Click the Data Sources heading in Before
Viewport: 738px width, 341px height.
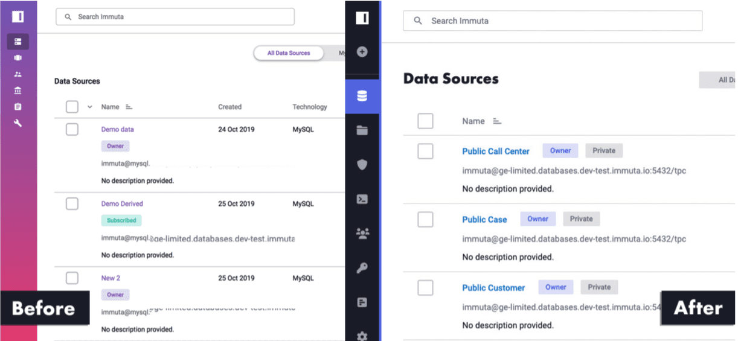pyautogui.click(x=77, y=81)
